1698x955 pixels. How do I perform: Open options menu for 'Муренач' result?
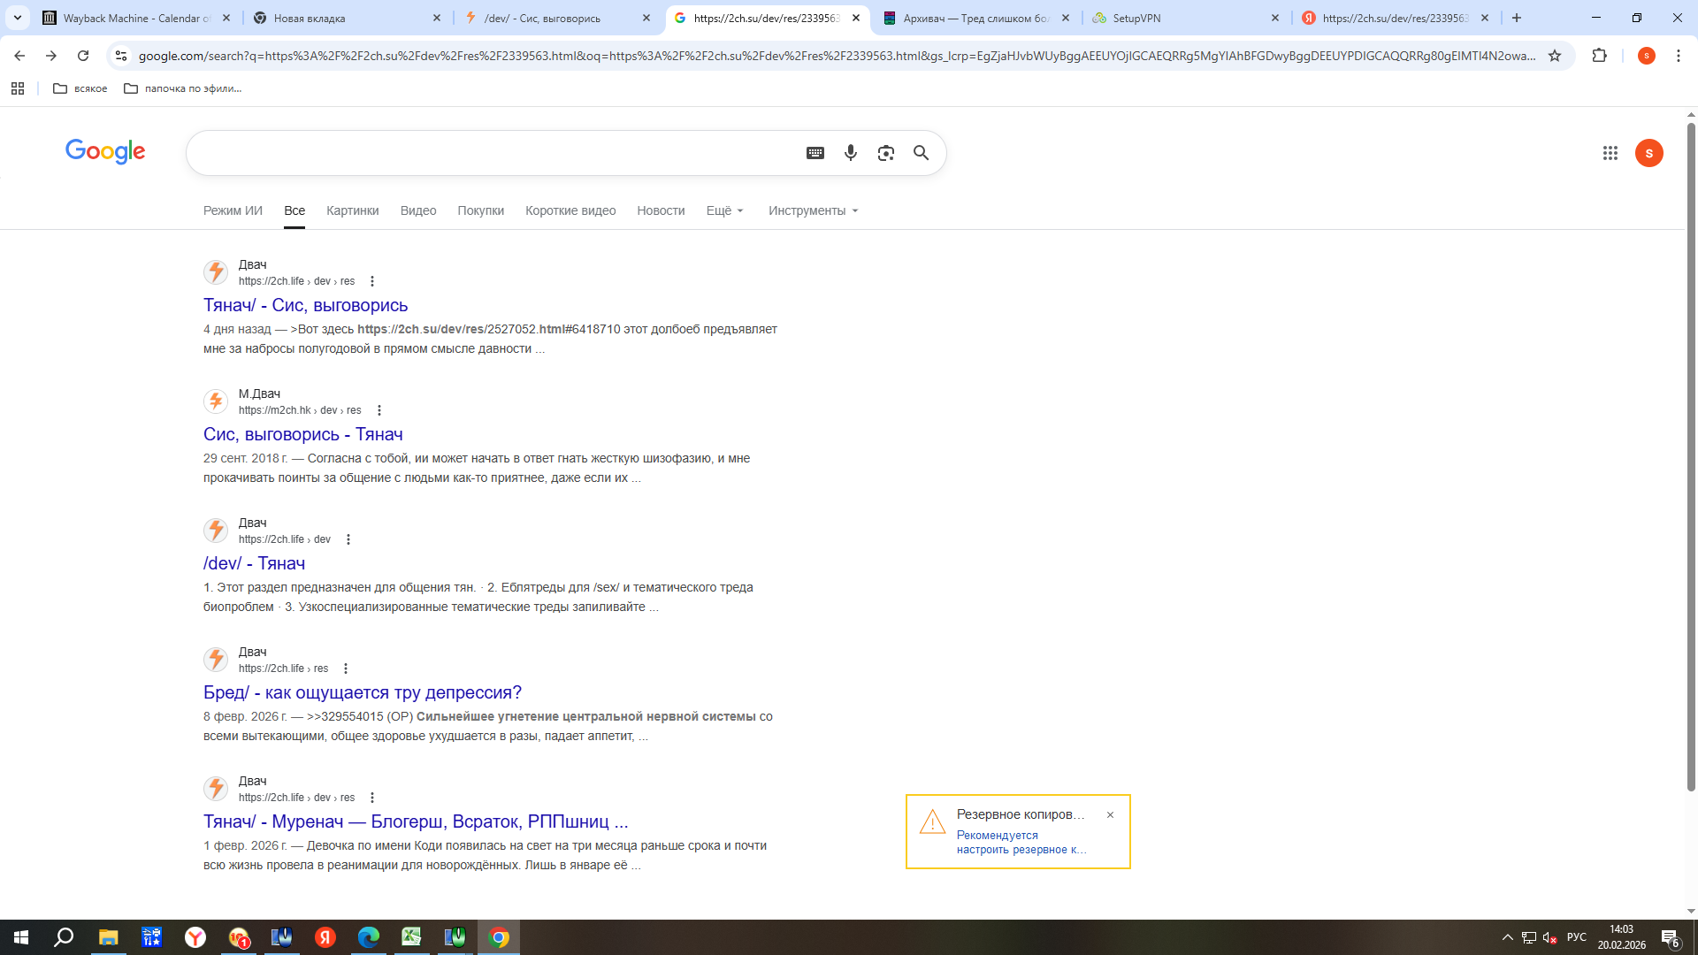pos(372,798)
